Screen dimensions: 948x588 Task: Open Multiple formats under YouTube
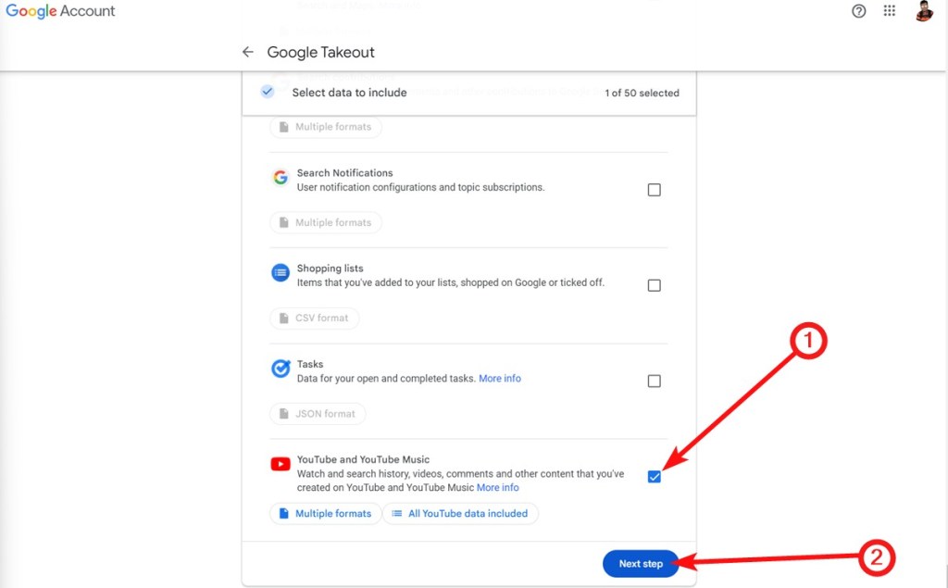[325, 514]
